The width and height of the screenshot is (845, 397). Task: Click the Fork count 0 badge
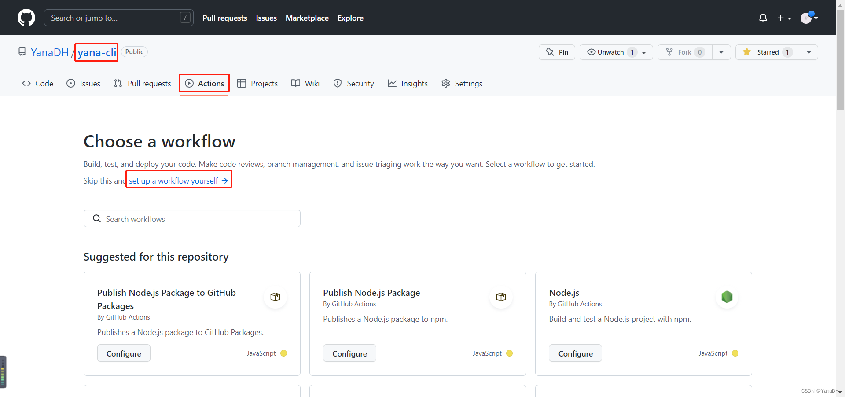(x=700, y=52)
